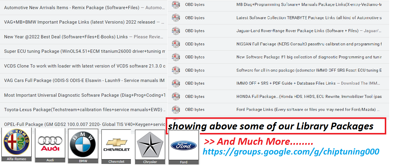Click the Chrysler star logo
The image size is (401, 166).
point(150,145)
